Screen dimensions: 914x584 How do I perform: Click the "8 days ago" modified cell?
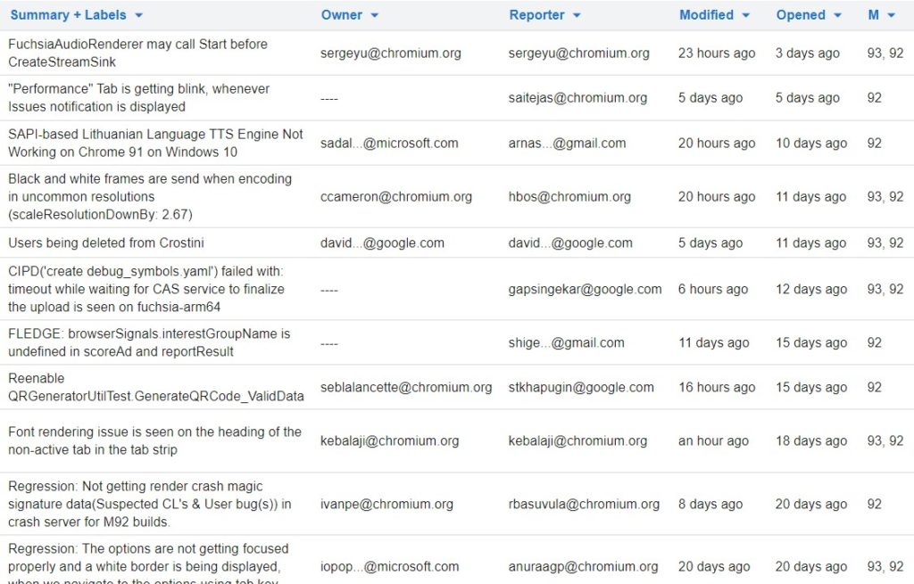tap(710, 505)
